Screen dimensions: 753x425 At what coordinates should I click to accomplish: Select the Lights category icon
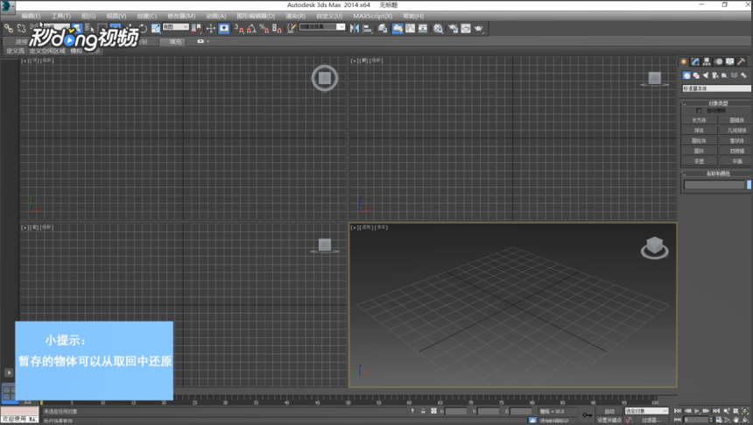click(706, 75)
